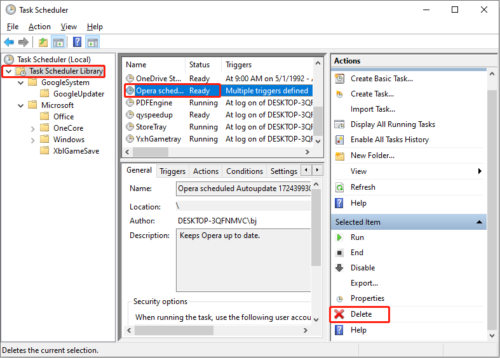Toggle the Show/Hide Action Pane toolbar icon
This screenshot has width=500, height=358.
point(93,42)
